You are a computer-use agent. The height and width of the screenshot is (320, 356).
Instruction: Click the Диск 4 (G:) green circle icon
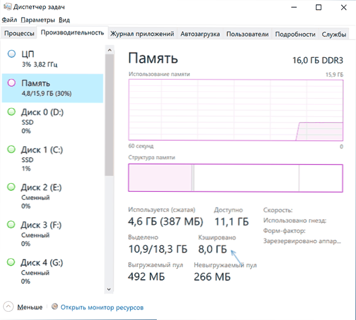pyautogui.click(x=11, y=262)
